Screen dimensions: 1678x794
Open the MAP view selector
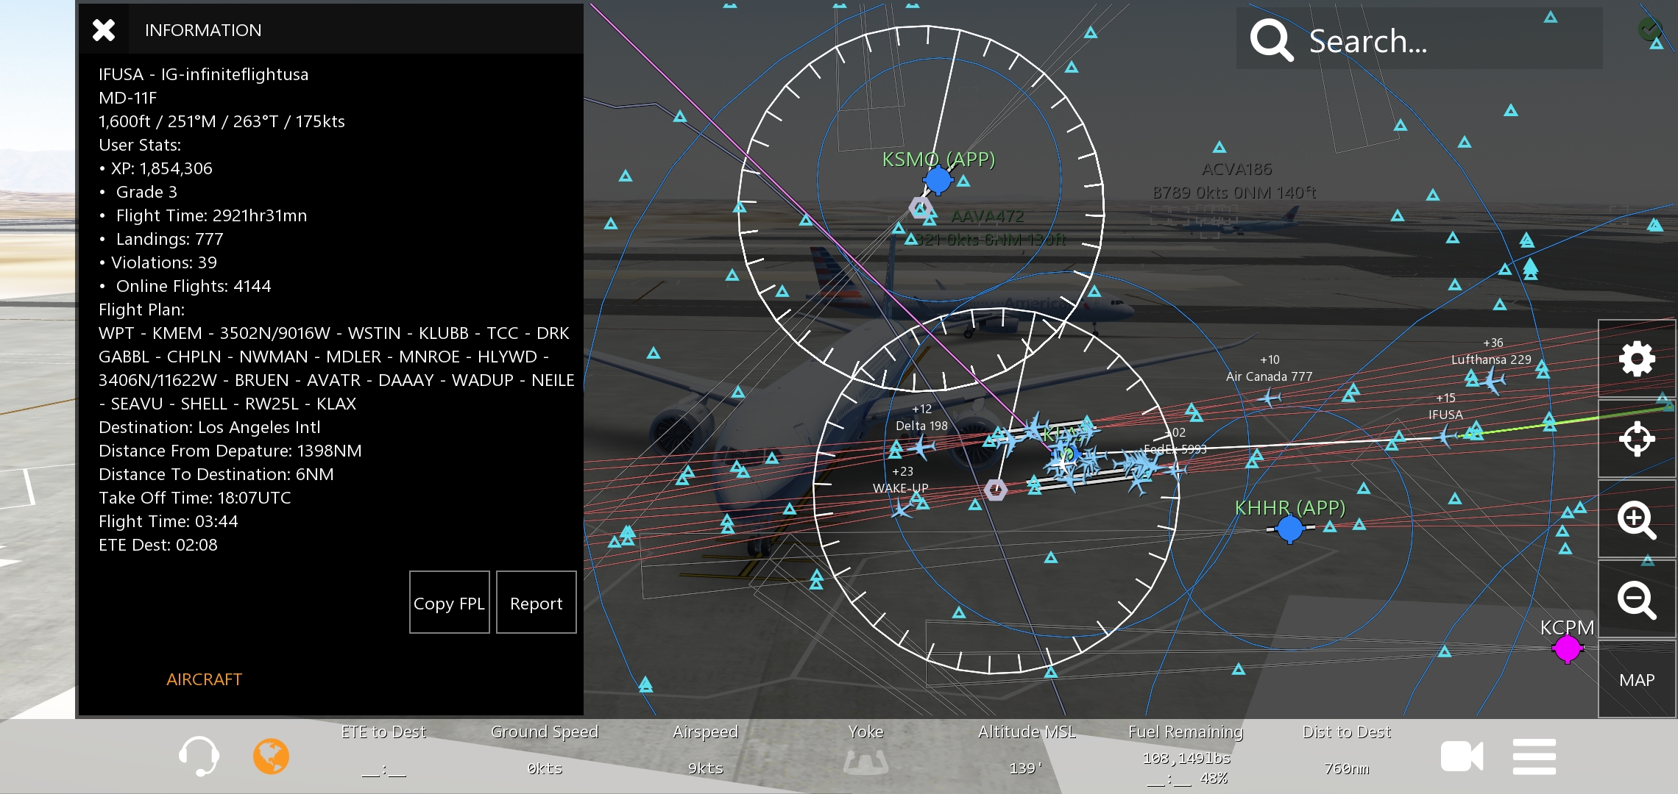coord(1636,680)
